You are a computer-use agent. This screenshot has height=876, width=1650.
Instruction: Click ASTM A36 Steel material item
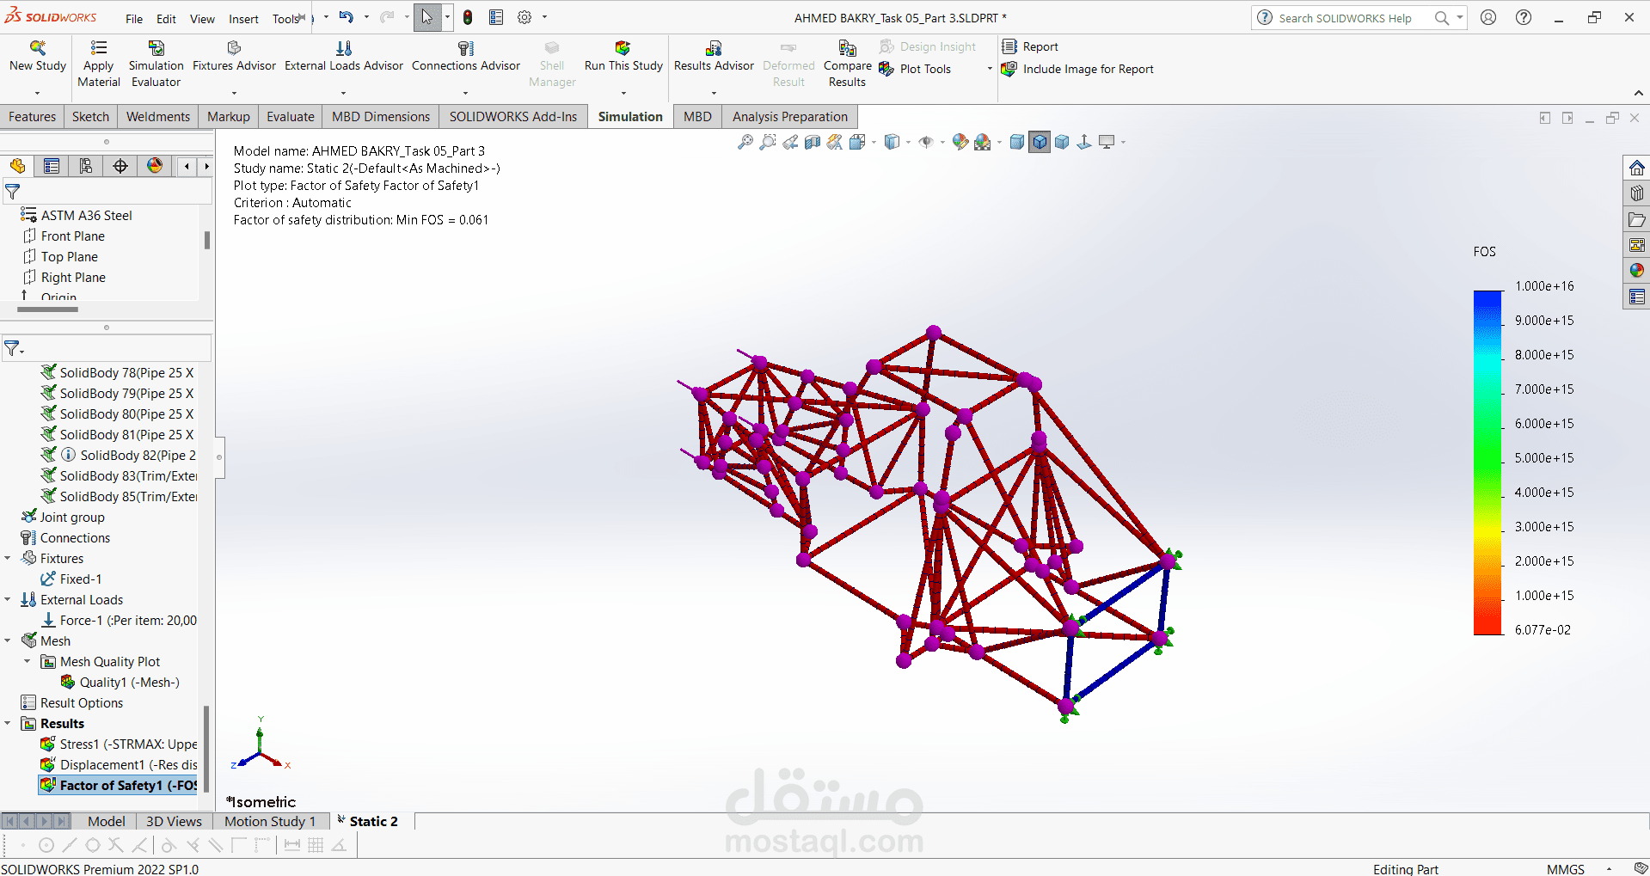pyautogui.click(x=77, y=215)
